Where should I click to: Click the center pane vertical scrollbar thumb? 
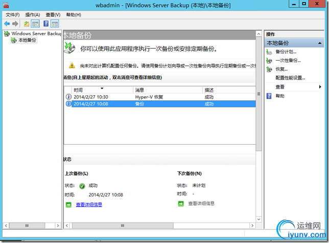coord(258,94)
